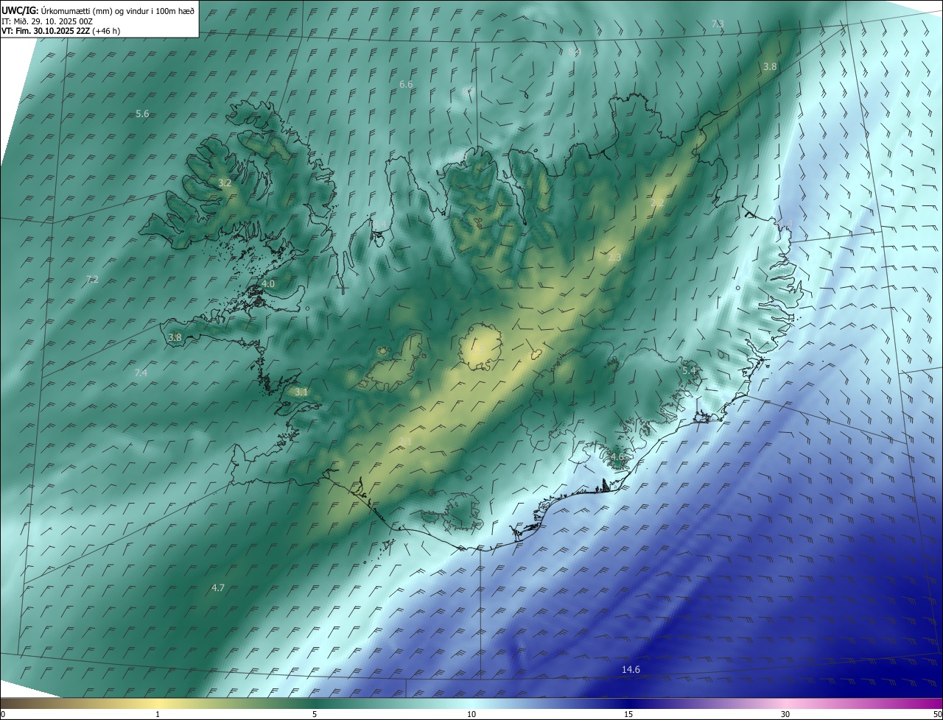Click the 3.1 value label
The height and width of the screenshot is (720, 943).
301,392
